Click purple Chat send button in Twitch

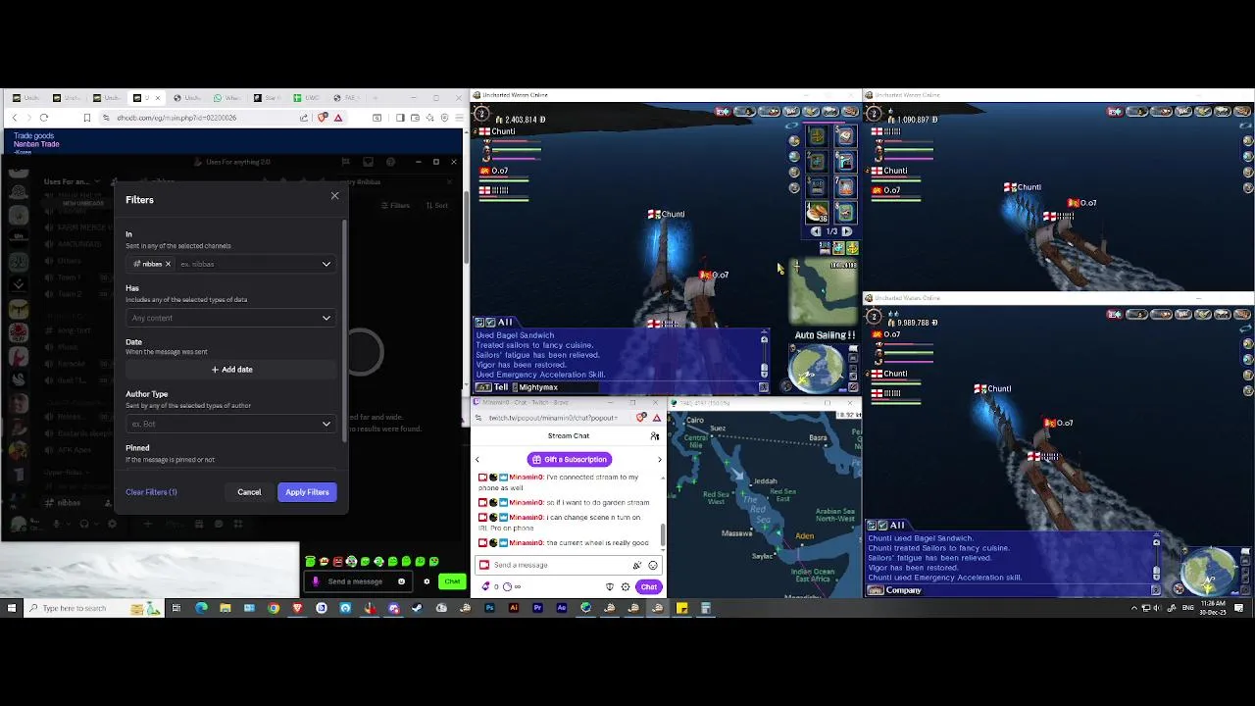(648, 587)
